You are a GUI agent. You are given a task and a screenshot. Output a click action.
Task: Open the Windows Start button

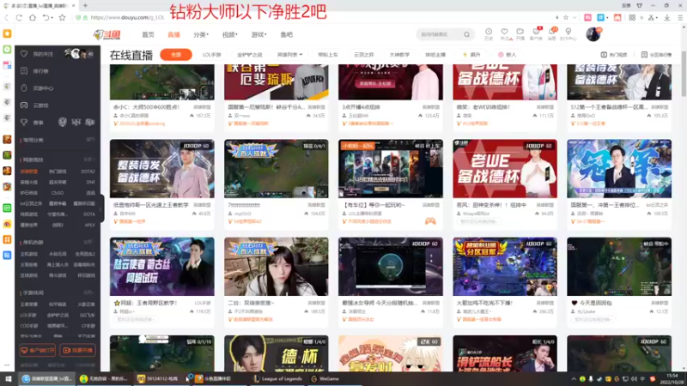coord(9,378)
